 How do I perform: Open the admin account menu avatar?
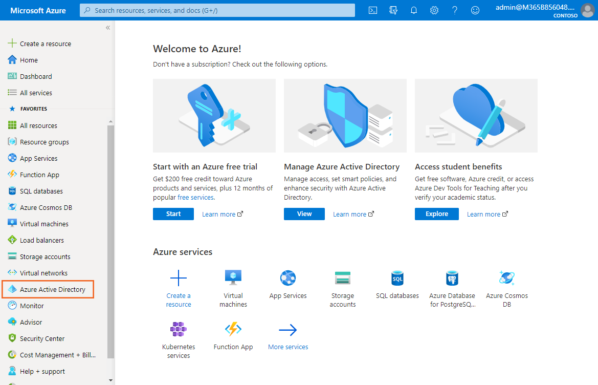click(588, 10)
